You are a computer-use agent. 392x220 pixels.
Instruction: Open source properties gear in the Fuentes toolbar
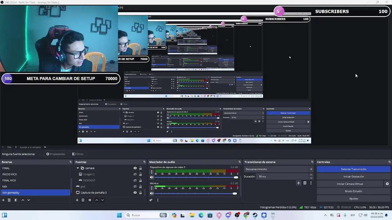coord(90,200)
